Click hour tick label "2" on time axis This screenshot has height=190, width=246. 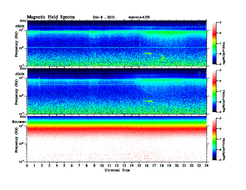click(42, 165)
